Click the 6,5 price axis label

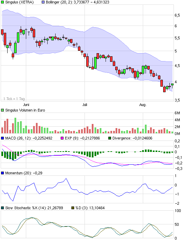pos(177,15)
